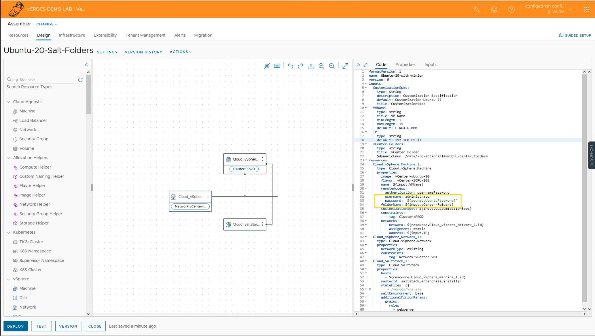The height and width of the screenshot is (336, 595).
Task: Click the redo arrow in canvas toolbar
Action: 300,66
